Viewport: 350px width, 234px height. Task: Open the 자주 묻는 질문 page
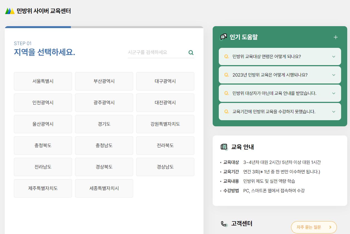click(314, 227)
